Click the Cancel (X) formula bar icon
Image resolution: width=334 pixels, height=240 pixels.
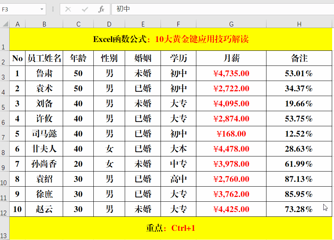coord(68,9)
